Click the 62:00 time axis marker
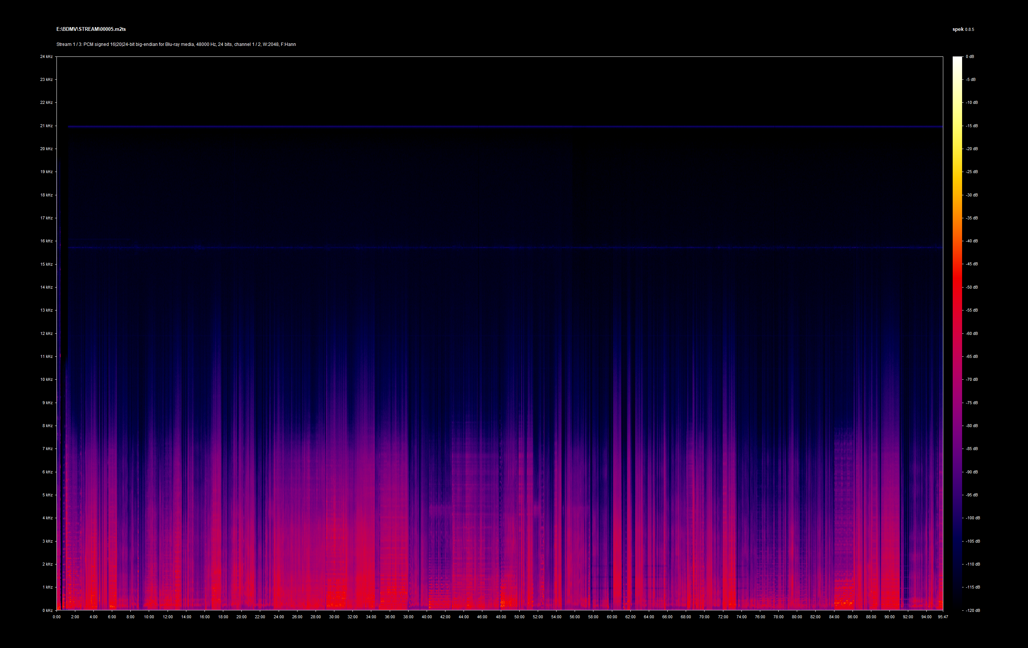The height and width of the screenshot is (648, 1028). click(x=630, y=617)
